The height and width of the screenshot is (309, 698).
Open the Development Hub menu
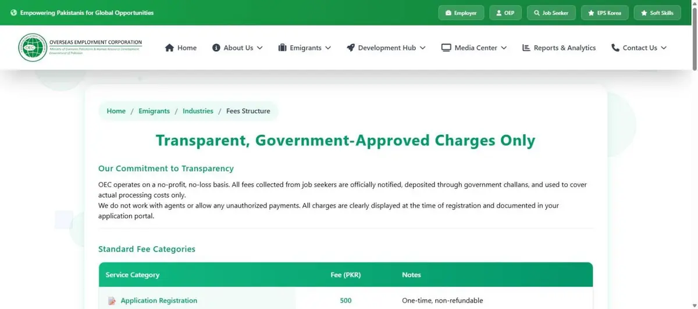[386, 48]
